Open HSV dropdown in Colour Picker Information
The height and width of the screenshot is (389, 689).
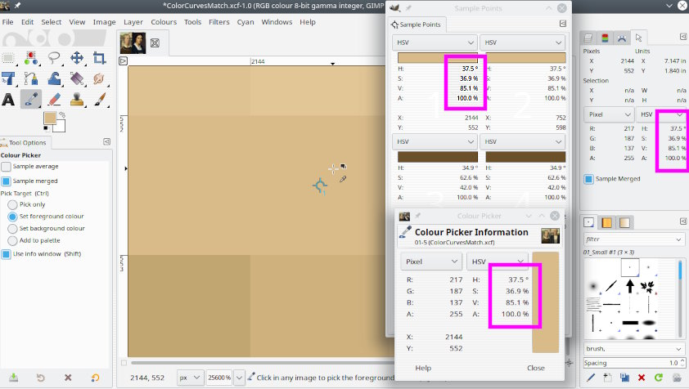click(497, 262)
